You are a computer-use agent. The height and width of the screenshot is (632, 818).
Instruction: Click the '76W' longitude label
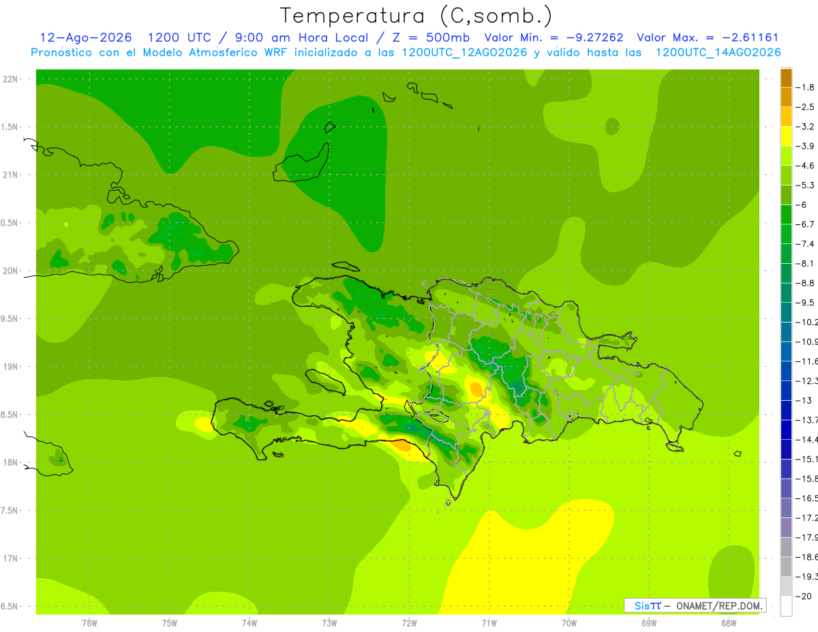point(89,623)
